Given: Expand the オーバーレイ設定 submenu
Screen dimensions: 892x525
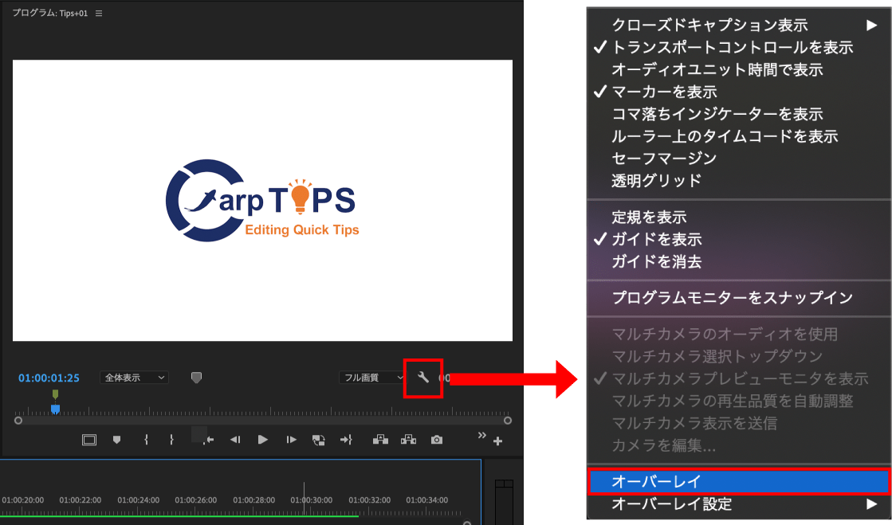Looking at the screenshot, I should [738, 504].
